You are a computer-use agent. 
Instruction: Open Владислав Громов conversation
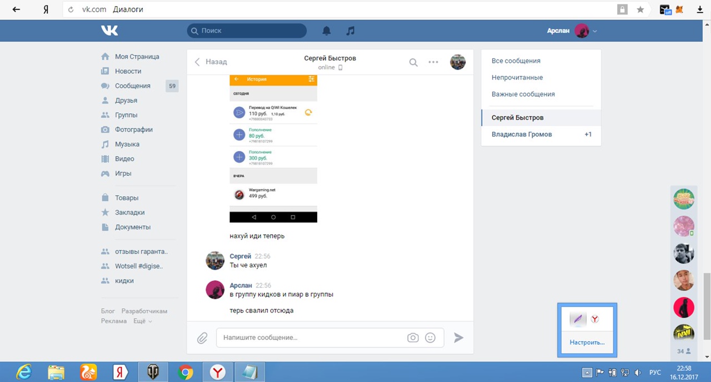pos(522,134)
